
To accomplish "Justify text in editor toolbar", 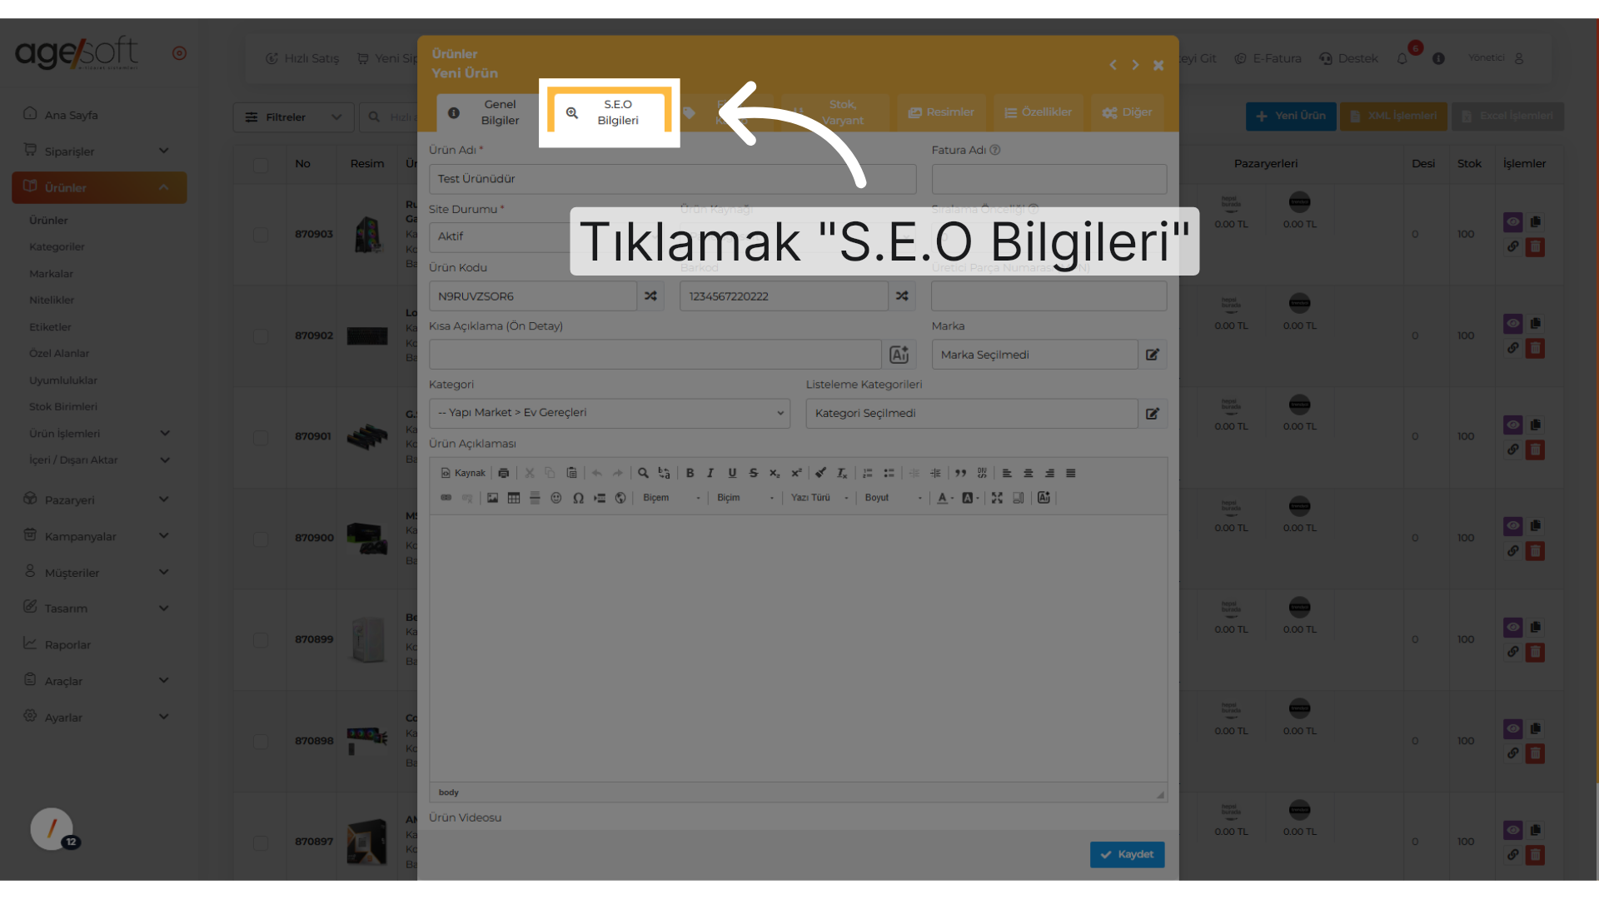I will tap(1071, 473).
